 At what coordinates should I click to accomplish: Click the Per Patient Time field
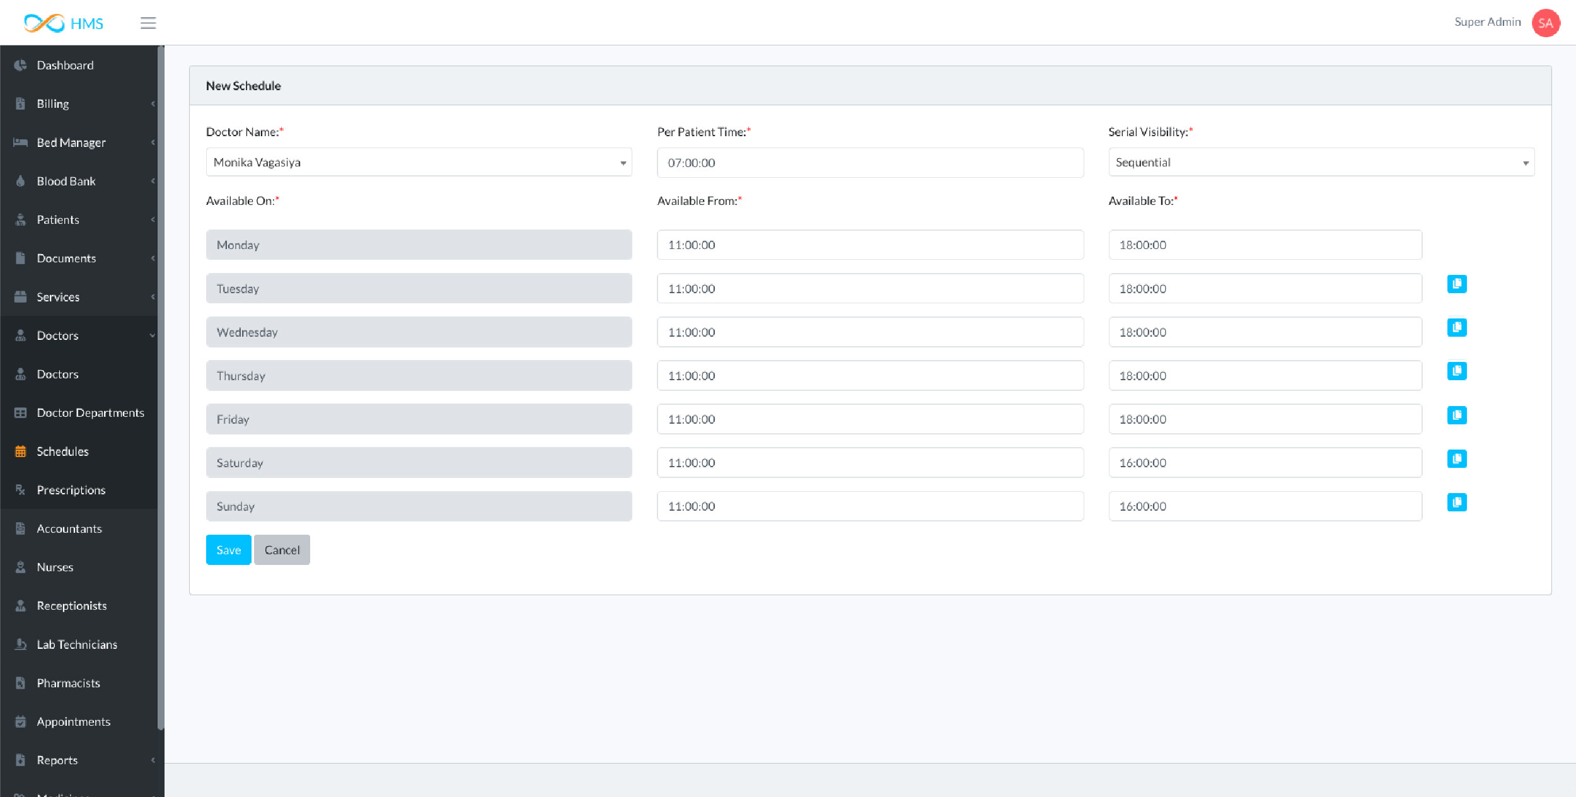click(x=870, y=163)
